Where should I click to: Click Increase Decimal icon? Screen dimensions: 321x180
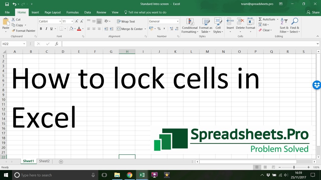[172, 29]
